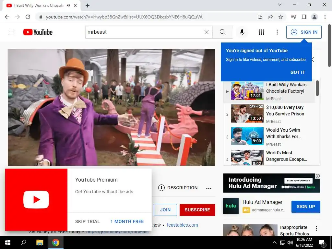
Task: Start voice search with microphone
Action: 242,32
